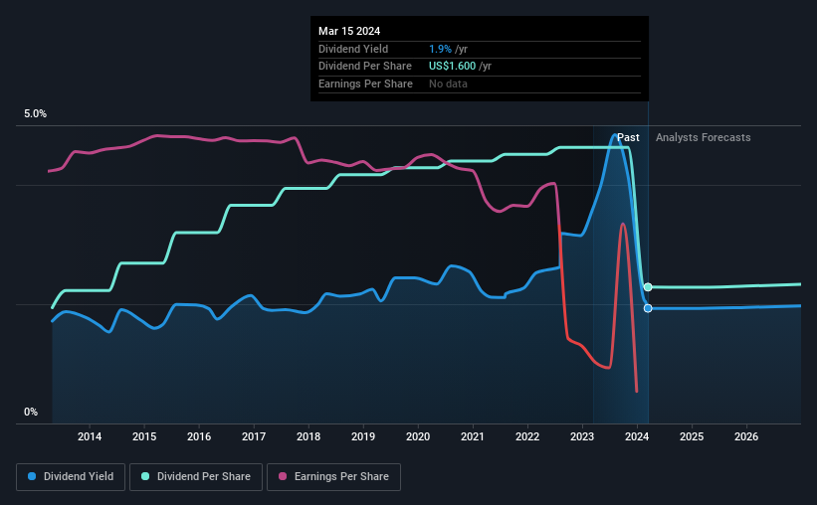Select the blue data point marker at Mar 2024
This screenshot has width=817, height=505.
coord(648,308)
